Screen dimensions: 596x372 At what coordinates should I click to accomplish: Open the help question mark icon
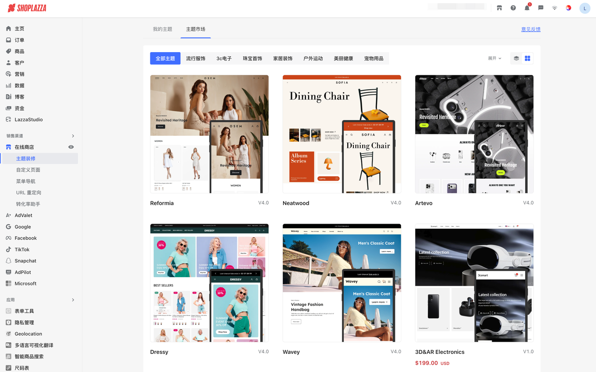[513, 8]
